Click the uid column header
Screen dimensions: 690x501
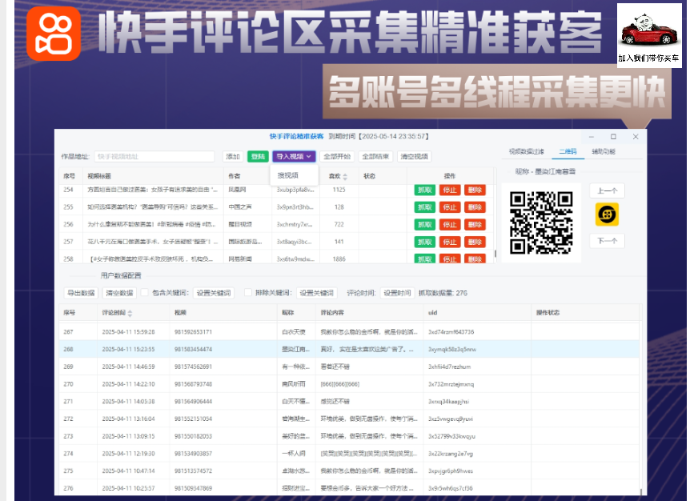tap(432, 313)
